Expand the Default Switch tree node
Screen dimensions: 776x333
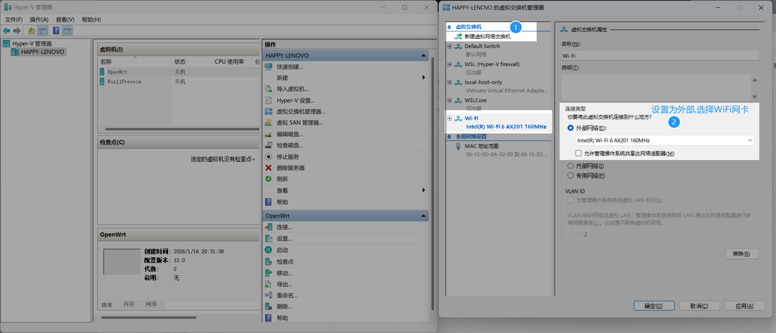click(x=450, y=46)
